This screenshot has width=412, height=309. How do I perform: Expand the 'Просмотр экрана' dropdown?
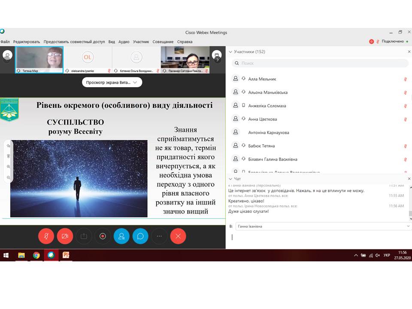click(x=112, y=82)
